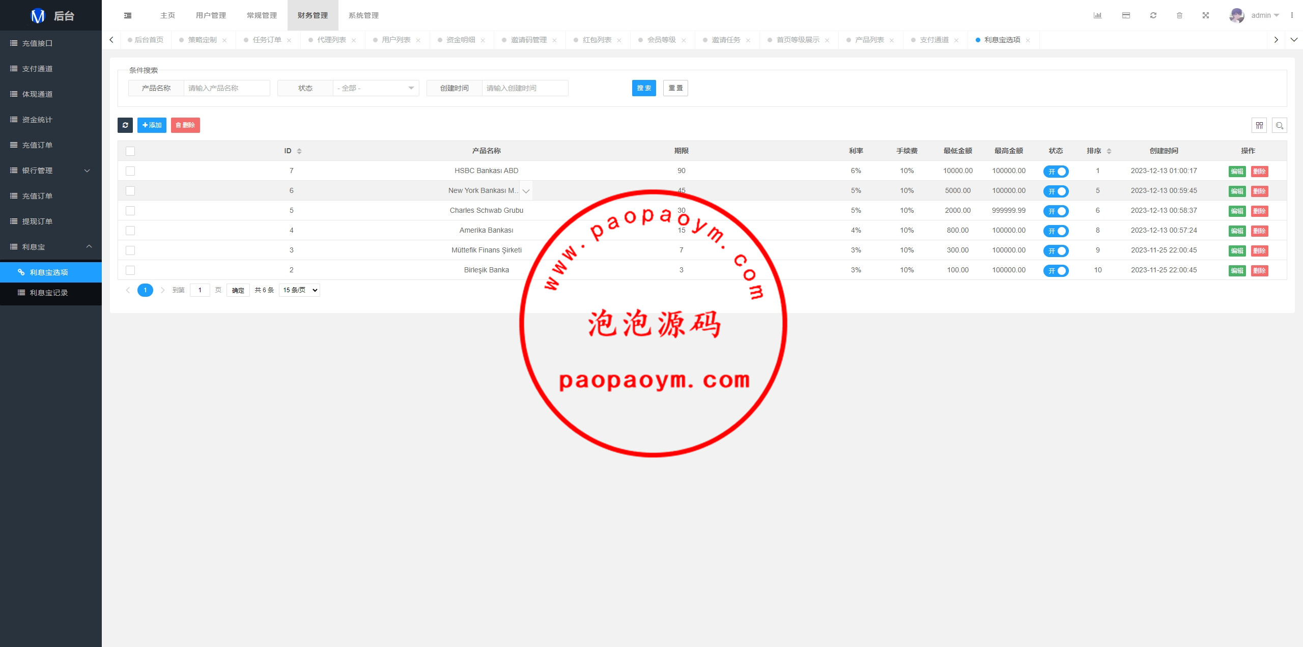The height and width of the screenshot is (647, 1303).
Task: Click the M logo in the sidebar
Action: [x=38, y=16]
